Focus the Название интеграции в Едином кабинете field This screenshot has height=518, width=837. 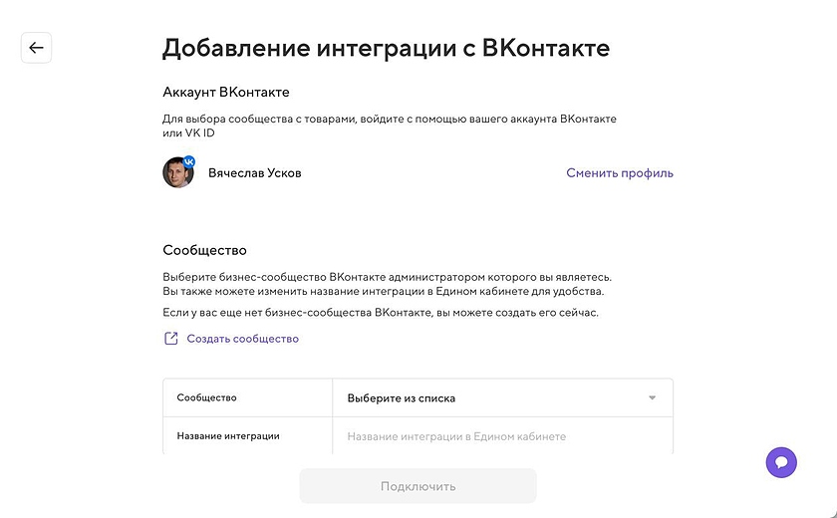[x=498, y=436]
